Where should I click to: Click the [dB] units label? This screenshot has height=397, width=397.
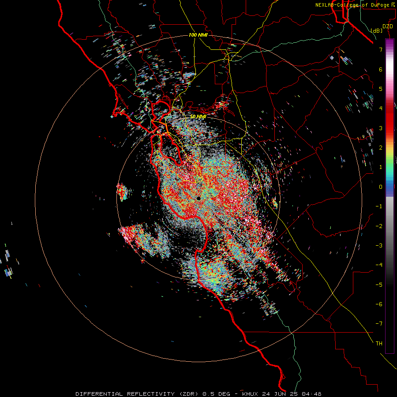[x=377, y=30]
